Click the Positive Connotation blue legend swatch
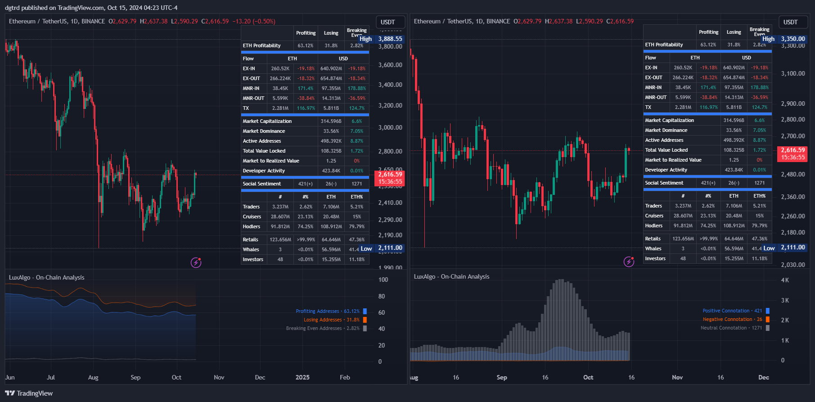 click(768, 311)
